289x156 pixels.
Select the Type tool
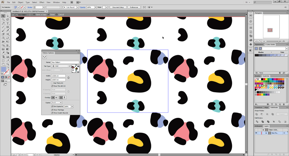[8, 23]
